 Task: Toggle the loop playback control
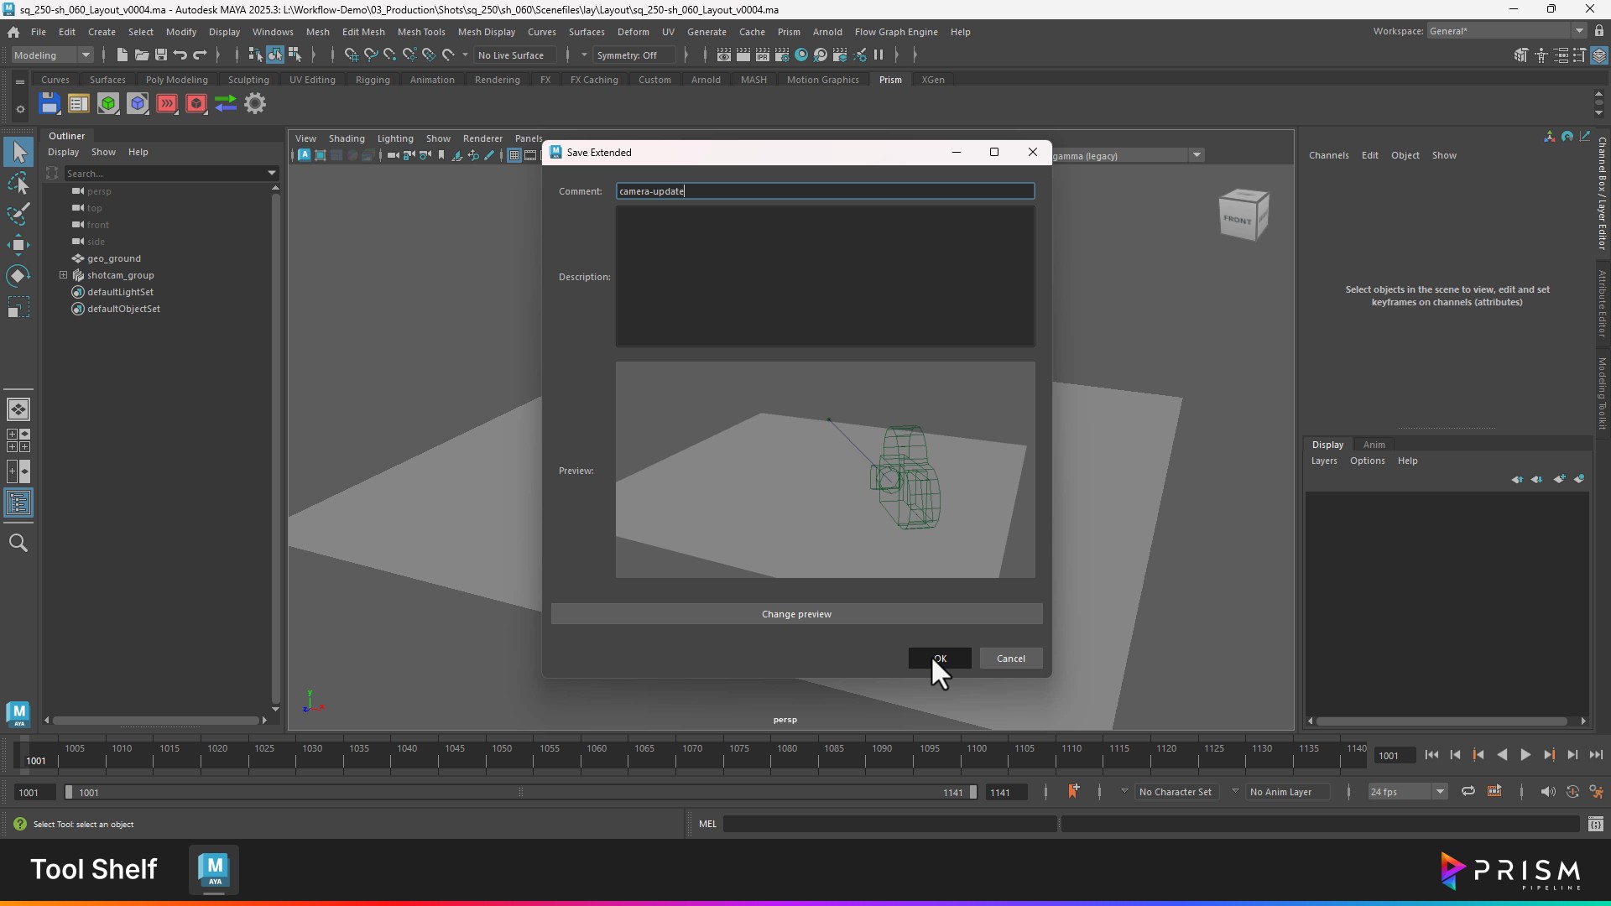click(1468, 791)
